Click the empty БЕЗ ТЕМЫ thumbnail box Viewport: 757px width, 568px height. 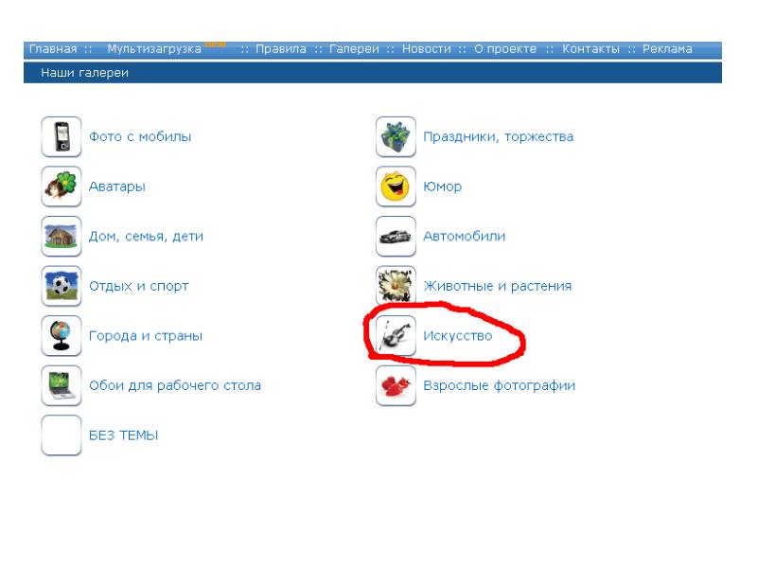[x=62, y=435]
